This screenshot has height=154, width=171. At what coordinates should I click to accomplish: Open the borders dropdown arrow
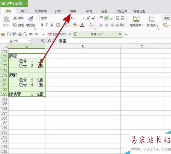click(x=62, y=25)
